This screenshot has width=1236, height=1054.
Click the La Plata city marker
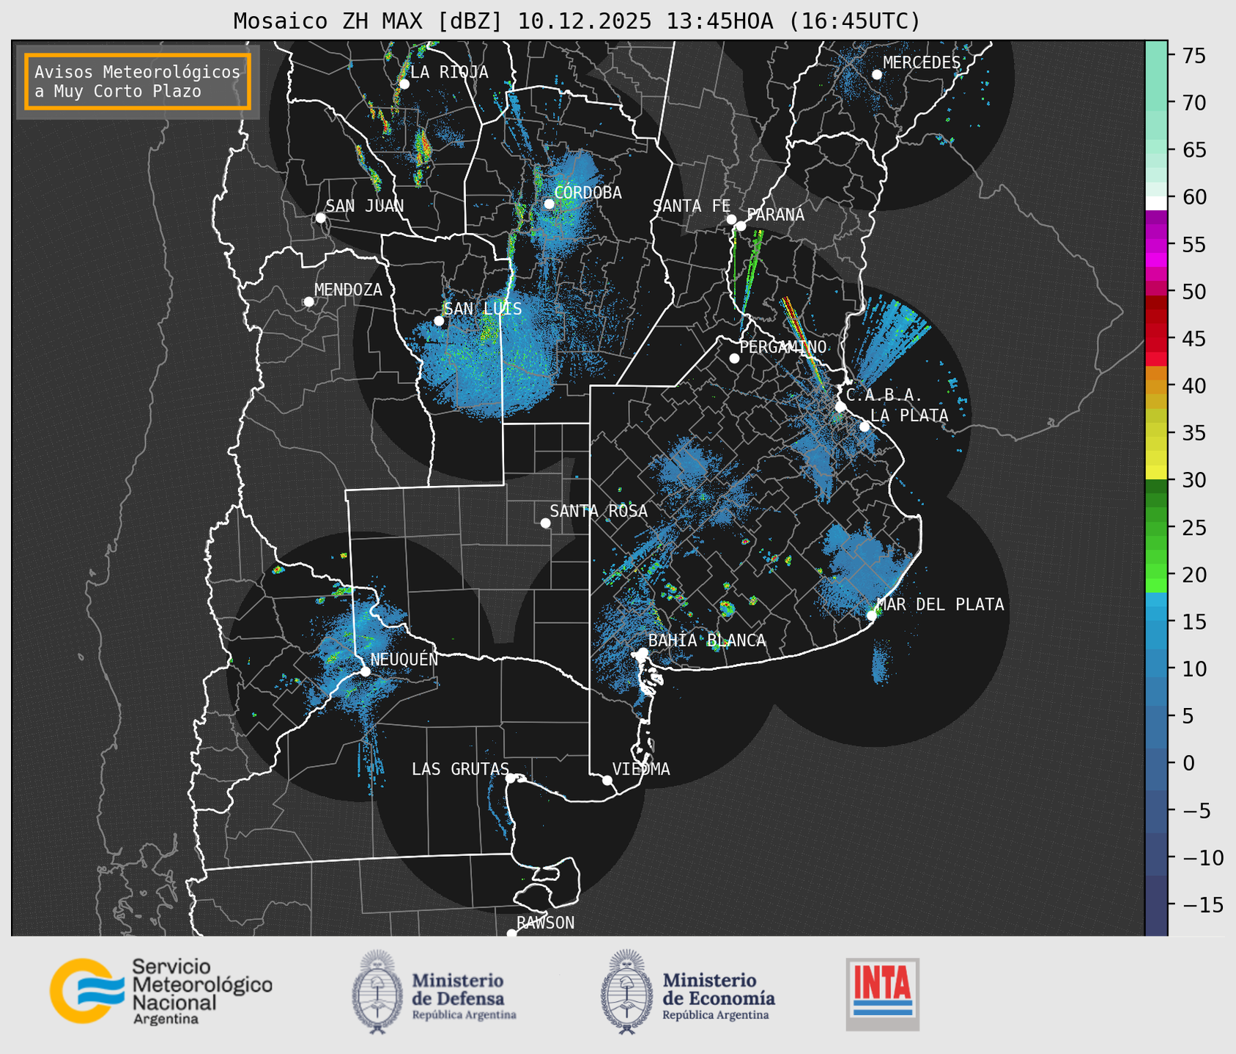point(865,427)
